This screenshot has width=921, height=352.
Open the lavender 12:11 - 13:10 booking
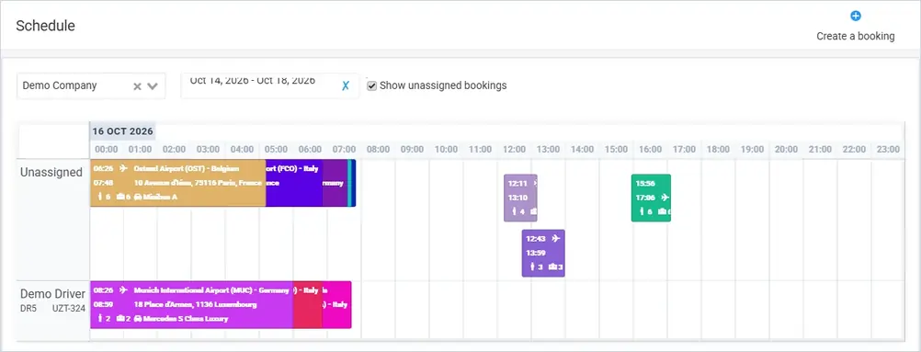520,198
